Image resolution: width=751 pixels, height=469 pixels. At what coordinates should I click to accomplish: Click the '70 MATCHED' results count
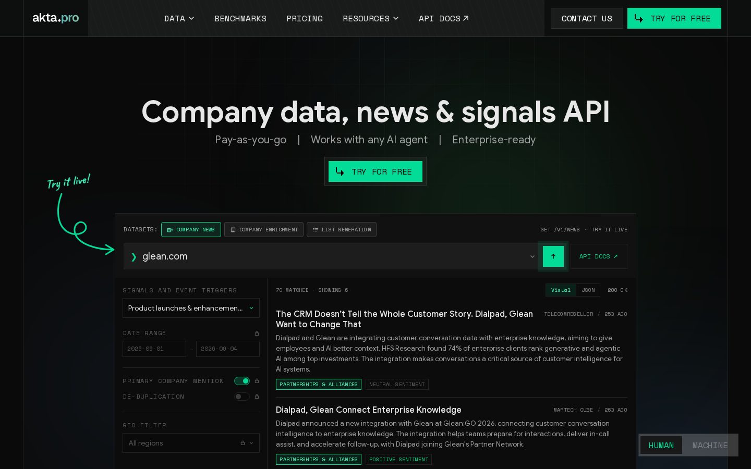coord(292,290)
